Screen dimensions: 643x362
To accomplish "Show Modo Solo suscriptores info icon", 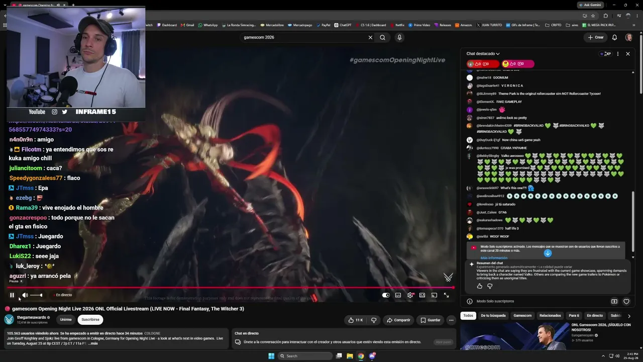I will click(470, 301).
